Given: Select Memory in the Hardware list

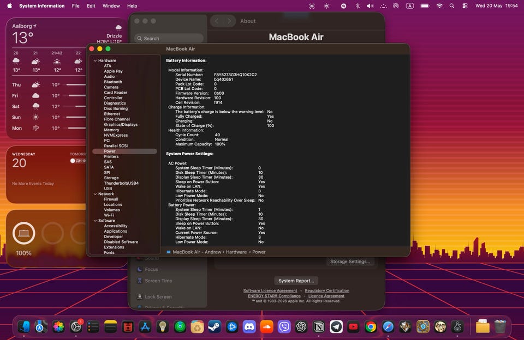Looking at the screenshot, I should click(111, 130).
